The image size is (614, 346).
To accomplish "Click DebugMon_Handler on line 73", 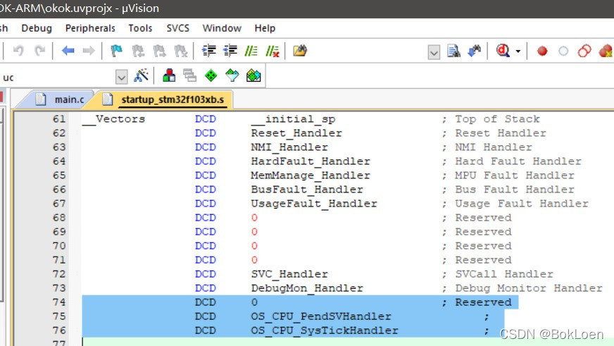I will [307, 288].
